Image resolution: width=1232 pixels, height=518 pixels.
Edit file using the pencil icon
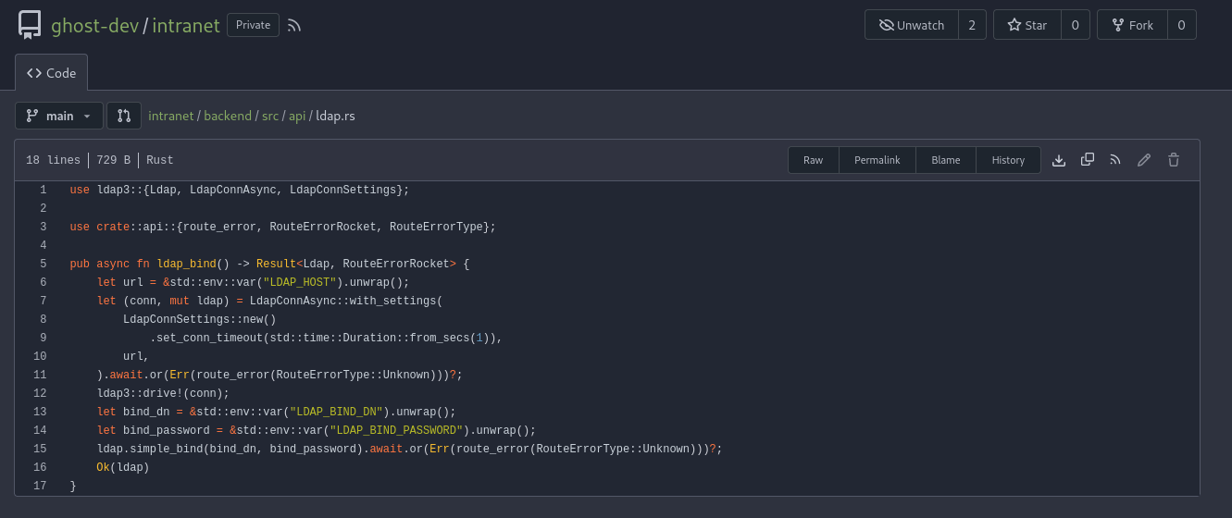(x=1144, y=160)
